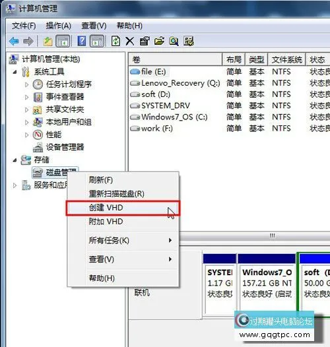Expand the 任务计划程序 node
The image size is (330, 347).
click(x=26, y=84)
